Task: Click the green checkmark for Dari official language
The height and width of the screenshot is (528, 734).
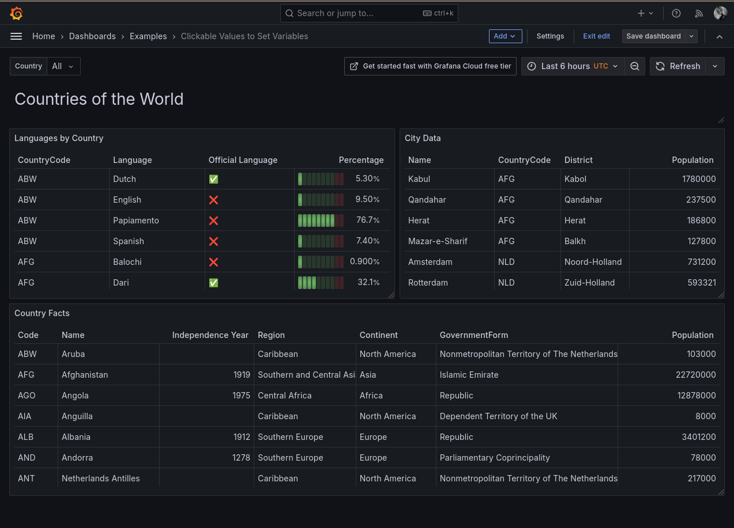Action: (x=213, y=282)
